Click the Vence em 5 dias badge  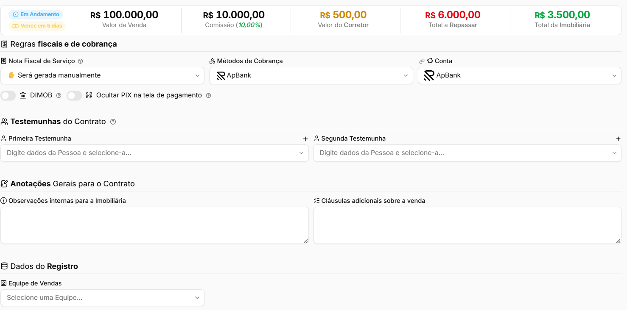pyautogui.click(x=37, y=26)
